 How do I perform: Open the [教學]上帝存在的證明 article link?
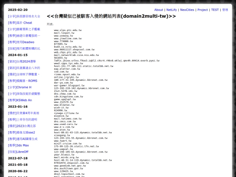pyautogui.click(x=23, y=119)
